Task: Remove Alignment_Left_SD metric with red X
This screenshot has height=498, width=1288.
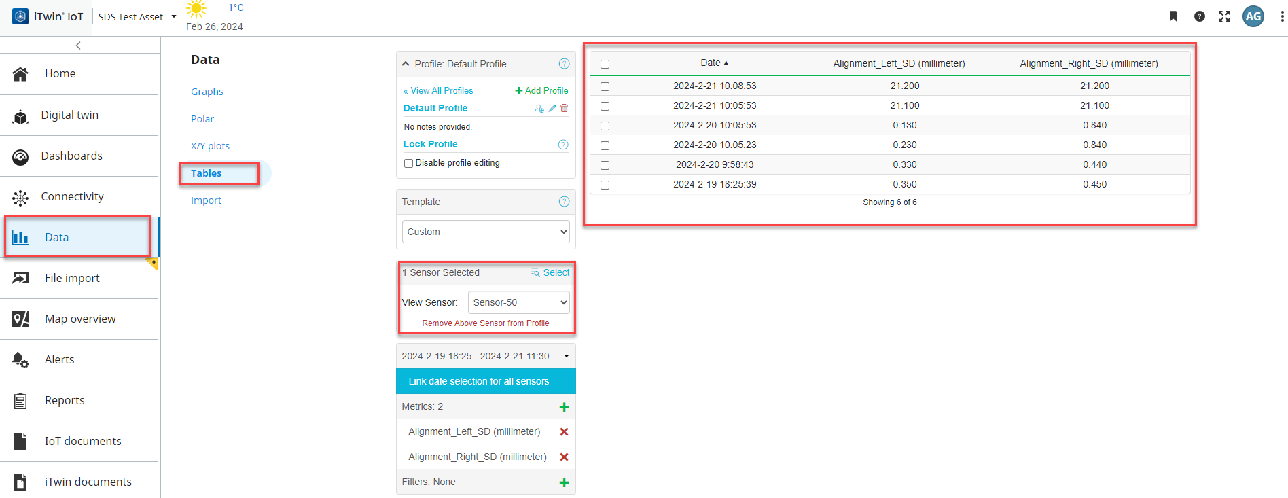Action: point(564,432)
